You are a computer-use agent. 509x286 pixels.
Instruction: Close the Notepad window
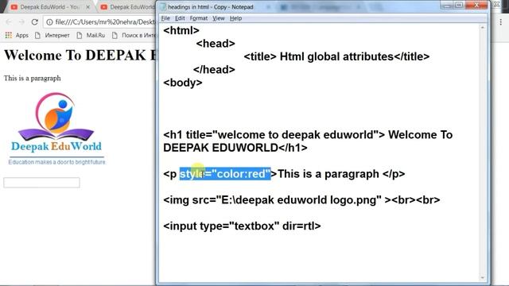pyautogui.click(x=476, y=6)
